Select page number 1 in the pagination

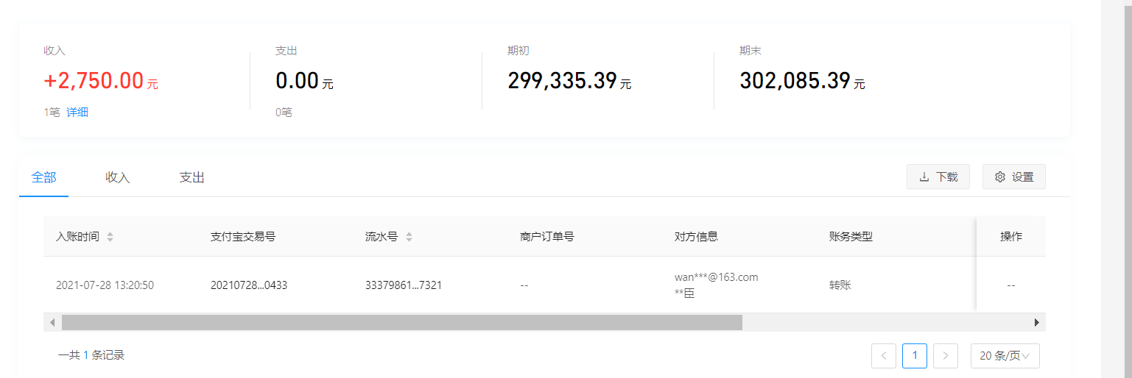click(915, 356)
